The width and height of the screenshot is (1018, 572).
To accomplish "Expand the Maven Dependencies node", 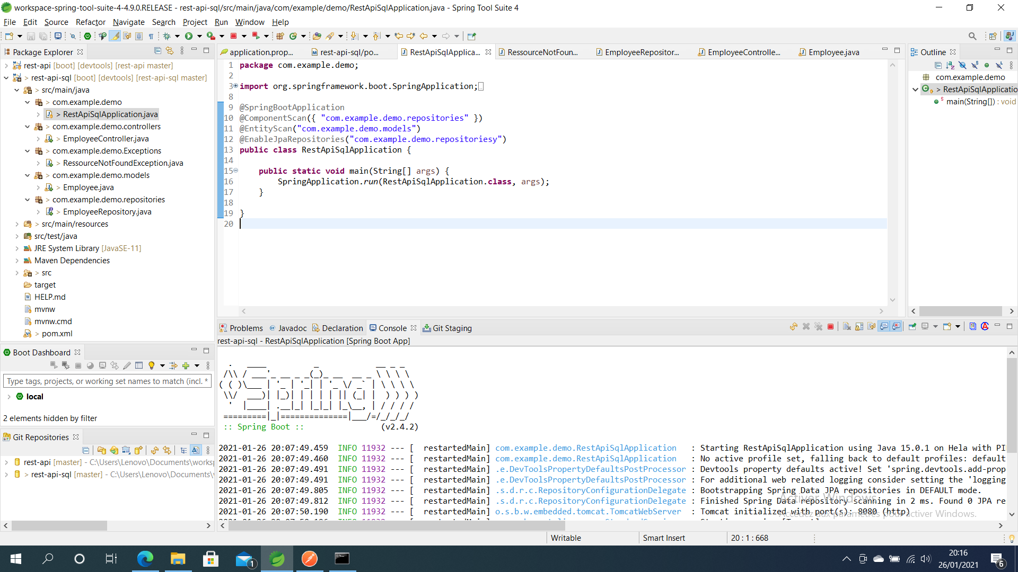I will point(16,261).
